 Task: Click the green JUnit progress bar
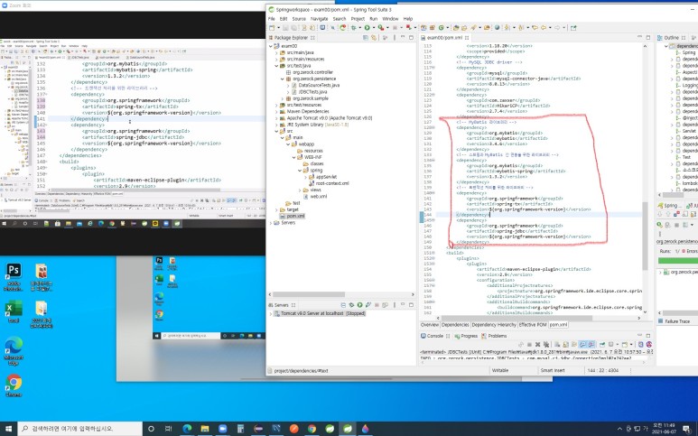coord(678,260)
